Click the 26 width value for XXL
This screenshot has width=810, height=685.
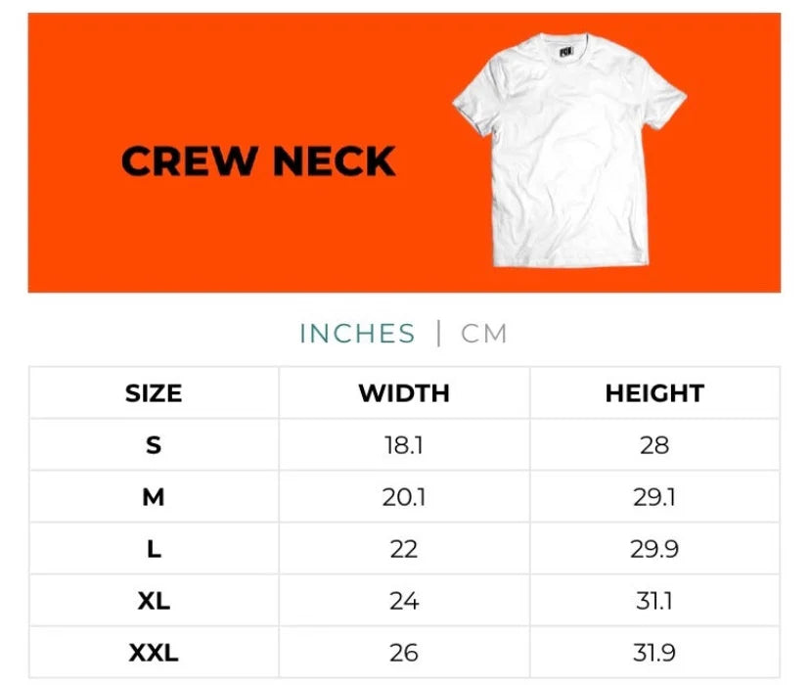click(404, 652)
